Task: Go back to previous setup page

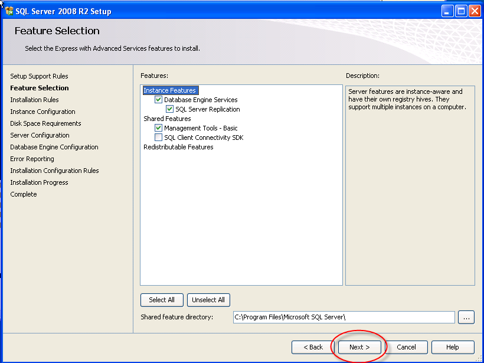Action: tap(313, 347)
